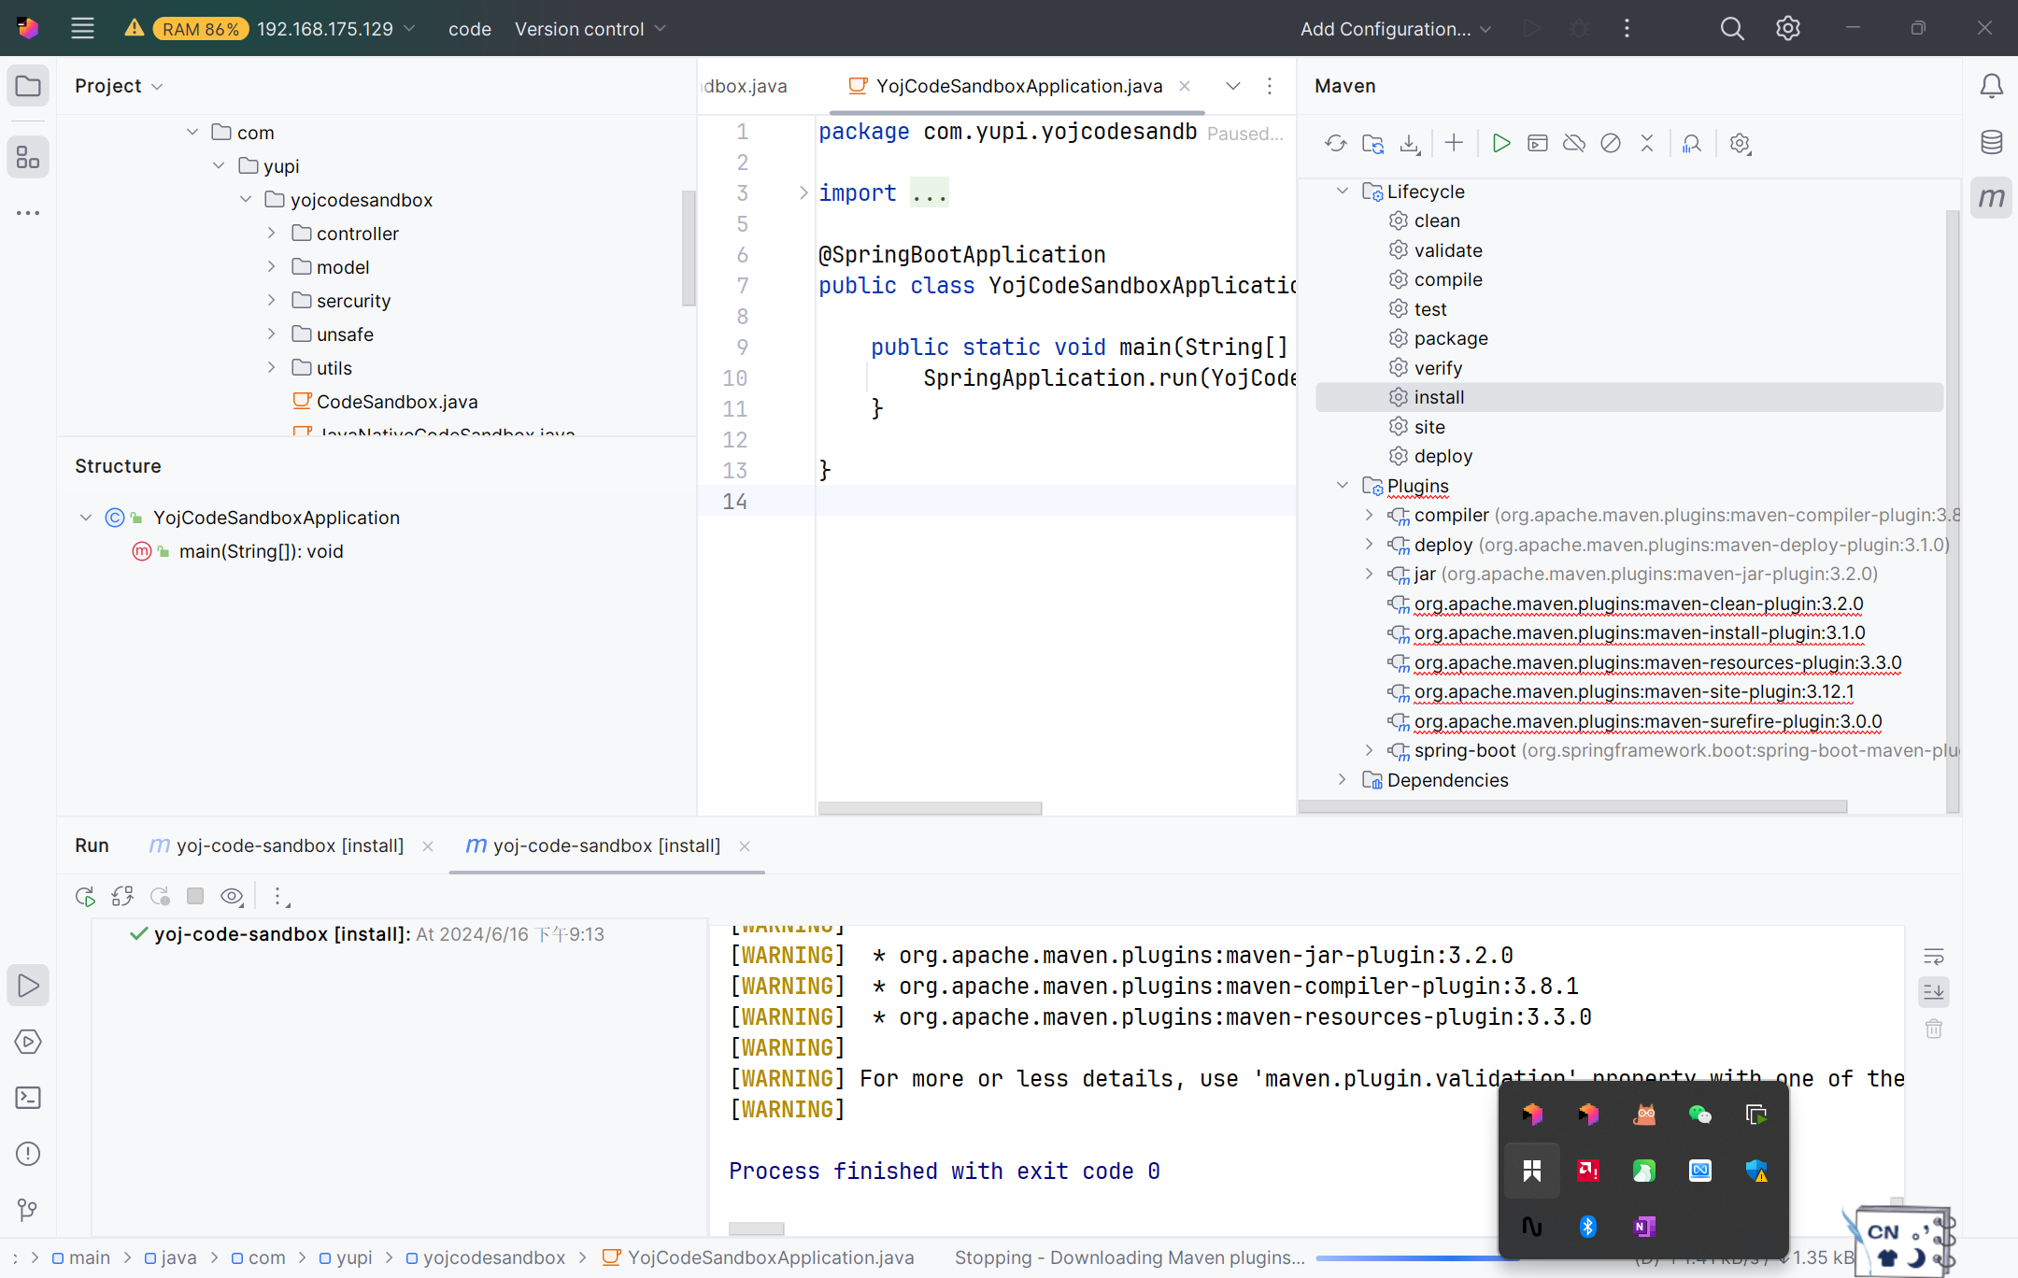Screen dimensions: 2018x1278
Task: Clear console output with trash icon
Action: coord(1934,1029)
